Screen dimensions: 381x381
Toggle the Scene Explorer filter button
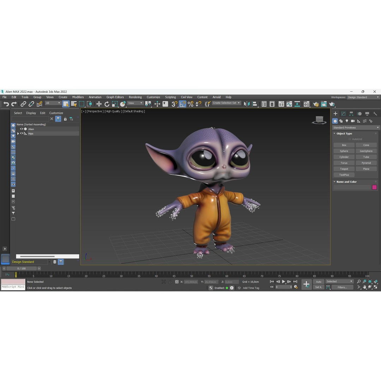coord(58,119)
